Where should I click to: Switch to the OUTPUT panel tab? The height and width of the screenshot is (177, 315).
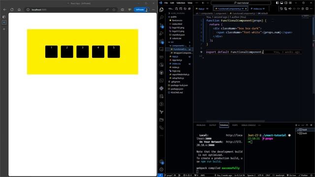[213, 125]
